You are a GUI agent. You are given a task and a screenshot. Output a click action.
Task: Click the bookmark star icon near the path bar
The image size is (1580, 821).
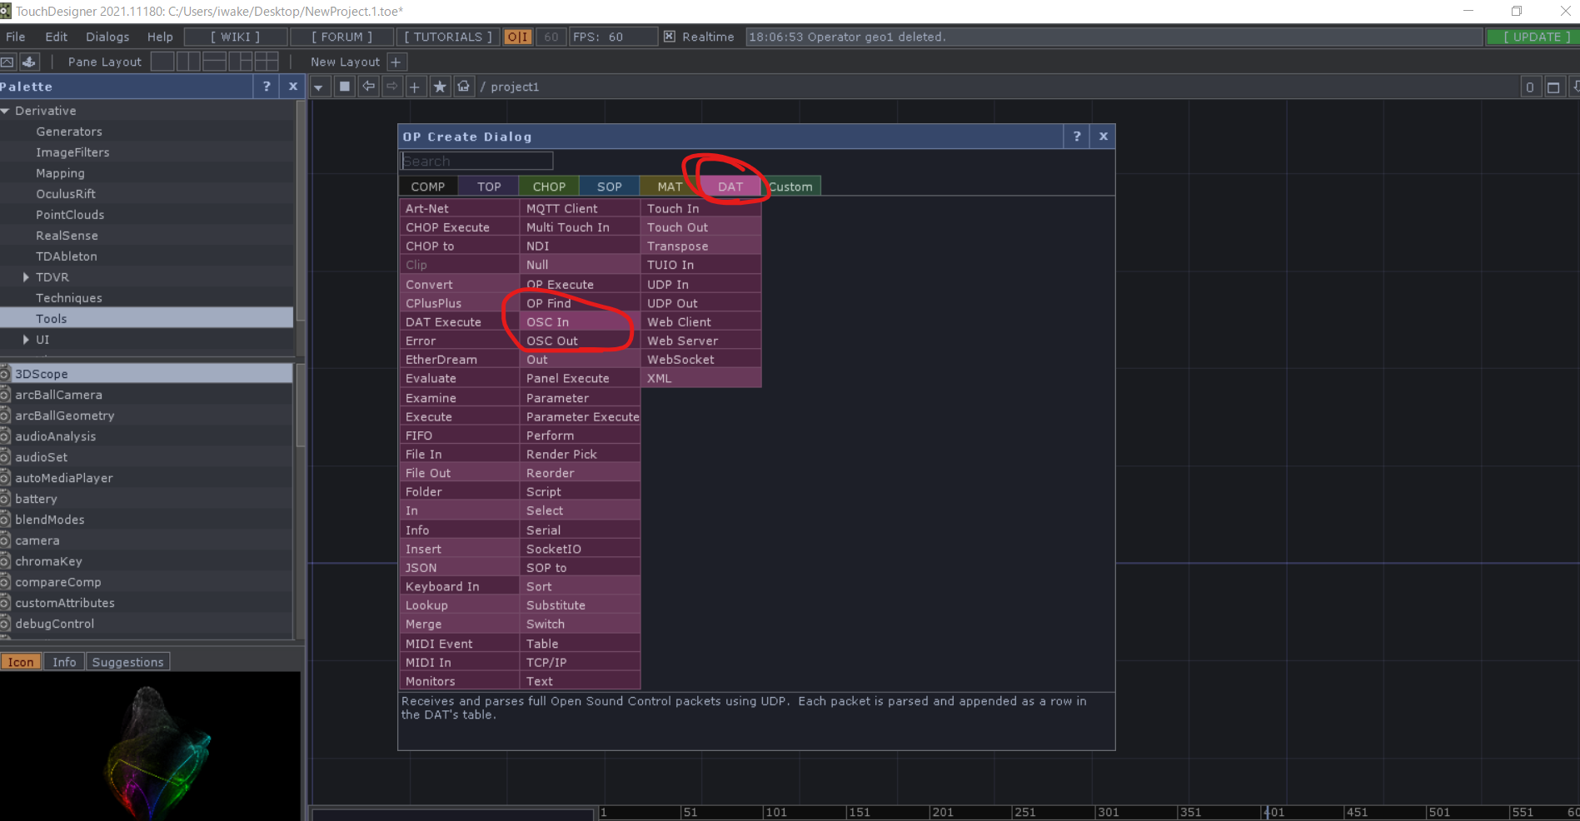[439, 86]
